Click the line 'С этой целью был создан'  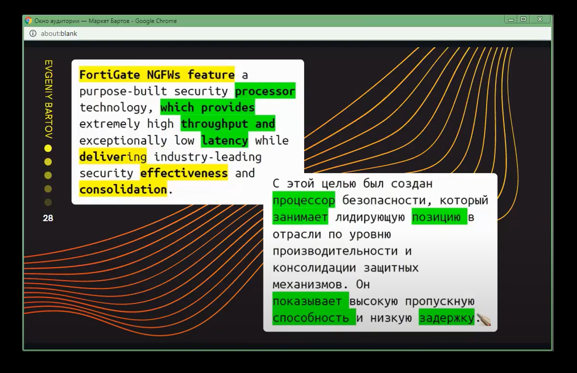click(x=352, y=184)
